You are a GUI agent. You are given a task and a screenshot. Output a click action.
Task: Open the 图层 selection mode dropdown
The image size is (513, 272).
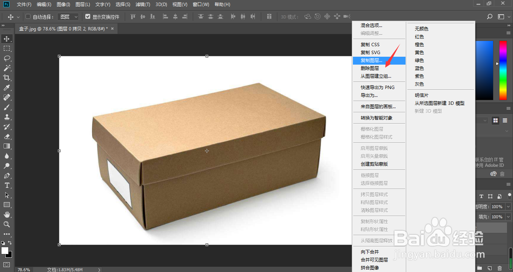[x=68, y=17]
